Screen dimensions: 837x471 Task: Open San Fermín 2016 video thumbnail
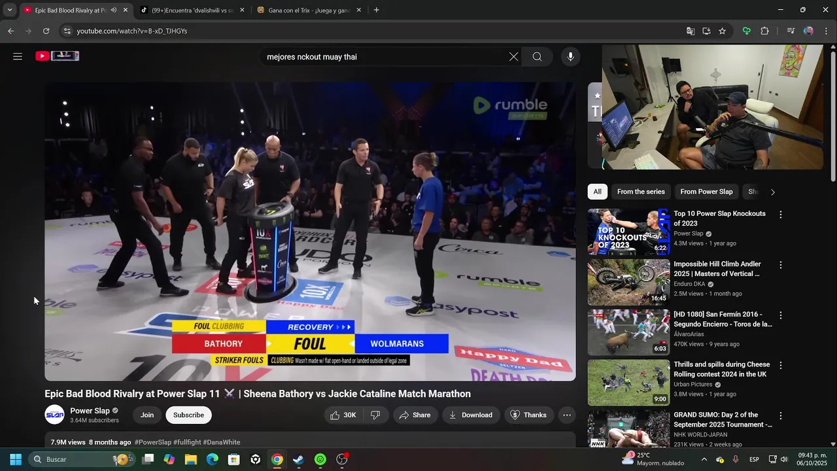pyautogui.click(x=628, y=332)
